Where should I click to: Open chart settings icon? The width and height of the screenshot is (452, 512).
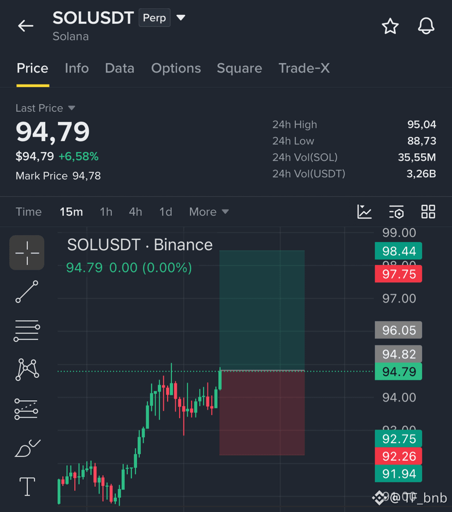click(x=396, y=212)
